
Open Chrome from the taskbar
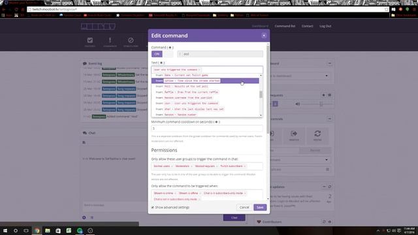[x=37, y=230]
